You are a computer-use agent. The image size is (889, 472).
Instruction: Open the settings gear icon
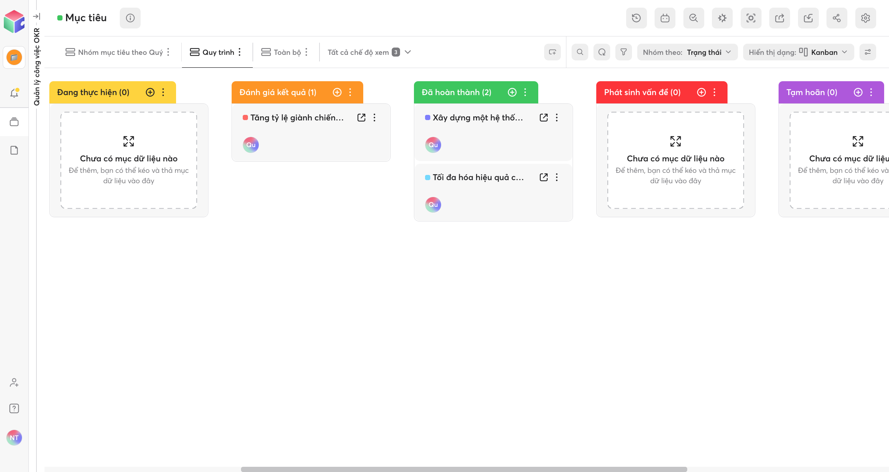[x=865, y=18]
